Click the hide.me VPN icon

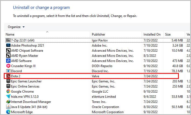pyautogui.click(x=8, y=96)
